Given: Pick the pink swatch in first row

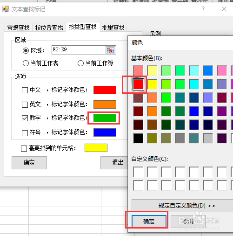Looking at the screenshot, I should tap(222, 70).
